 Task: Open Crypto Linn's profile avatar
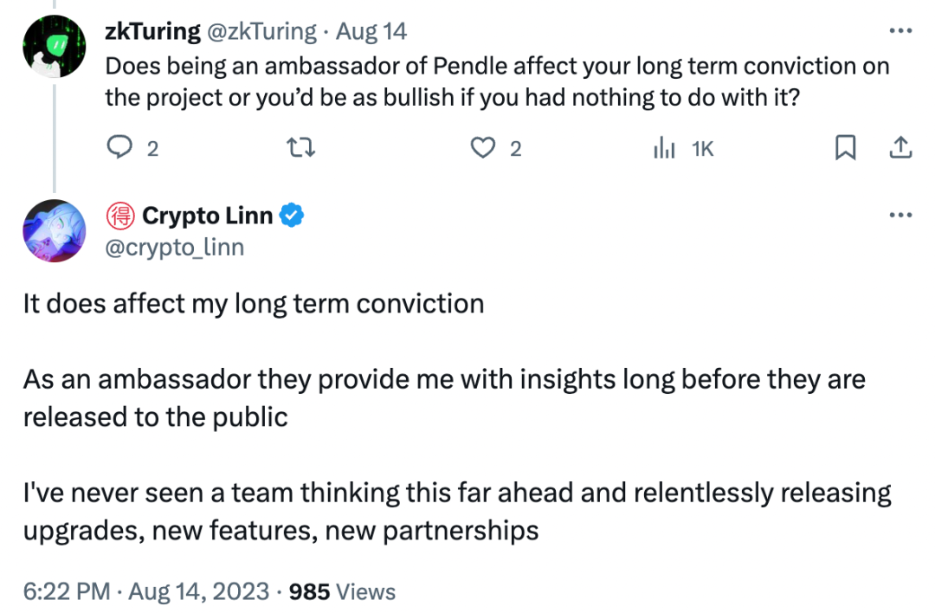coord(55,230)
